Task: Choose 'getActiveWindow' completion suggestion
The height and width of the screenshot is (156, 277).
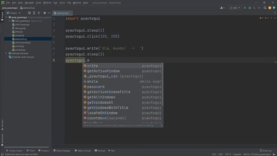Action: [122, 71]
